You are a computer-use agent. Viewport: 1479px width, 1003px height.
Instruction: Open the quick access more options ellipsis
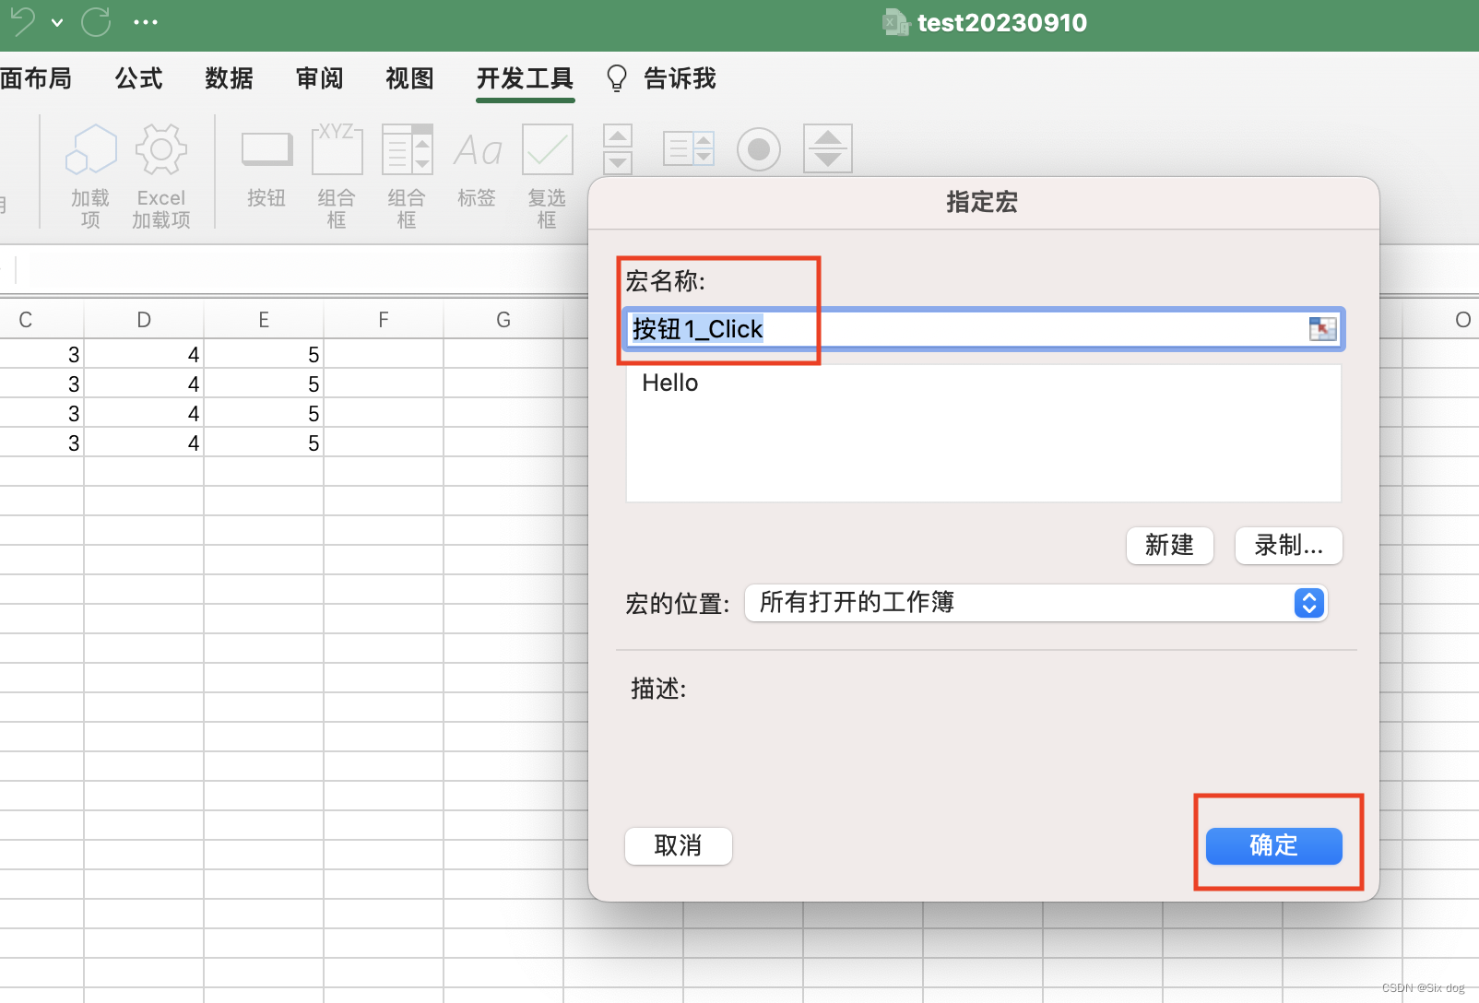(x=146, y=22)
